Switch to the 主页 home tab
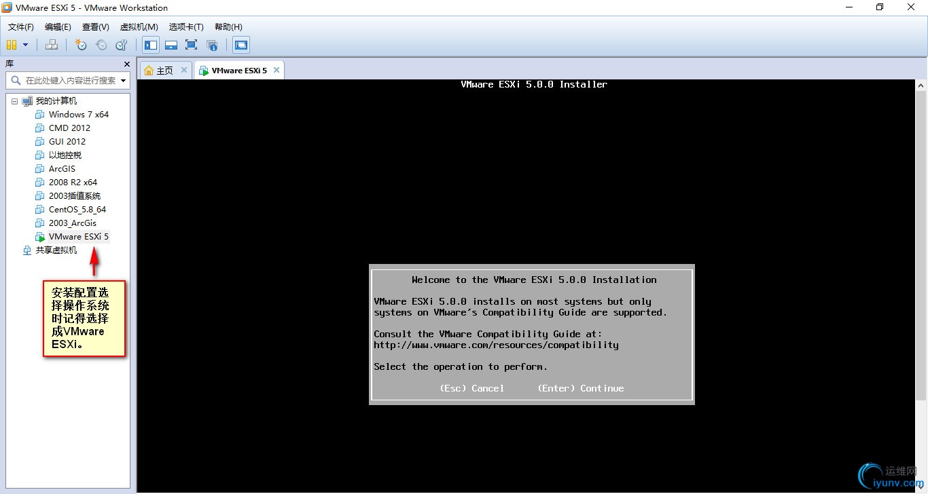This screenshot has width=928, height=494. tap(165, 71)
